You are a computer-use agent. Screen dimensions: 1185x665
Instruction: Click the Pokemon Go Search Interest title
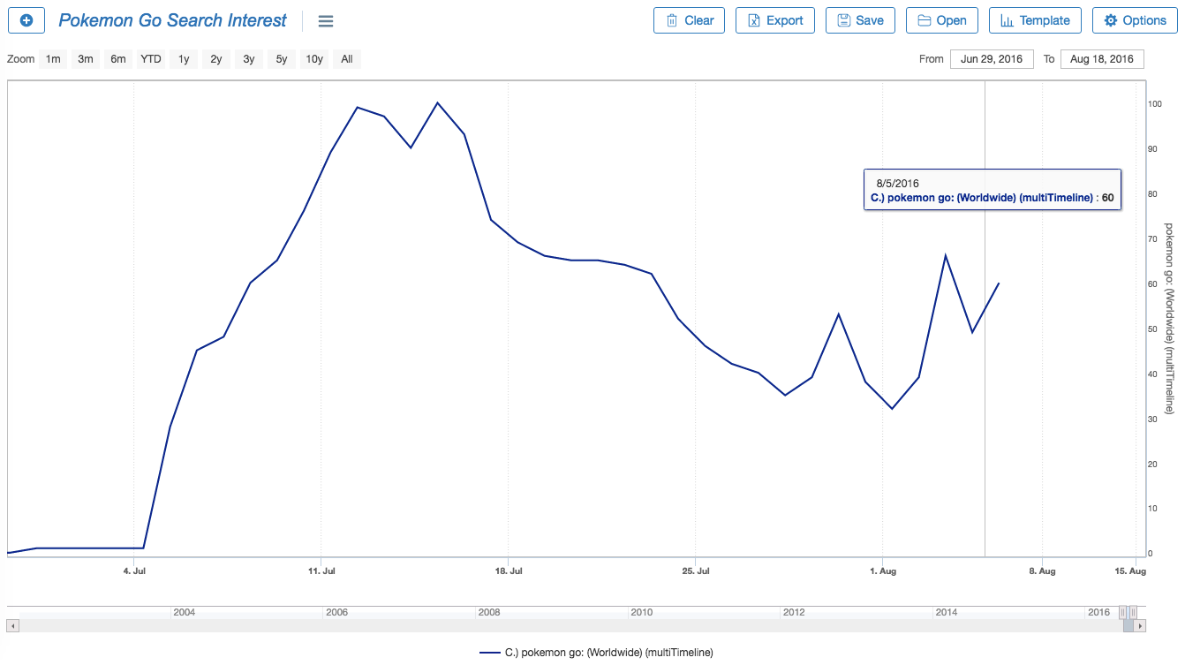[x=173, y=20]
